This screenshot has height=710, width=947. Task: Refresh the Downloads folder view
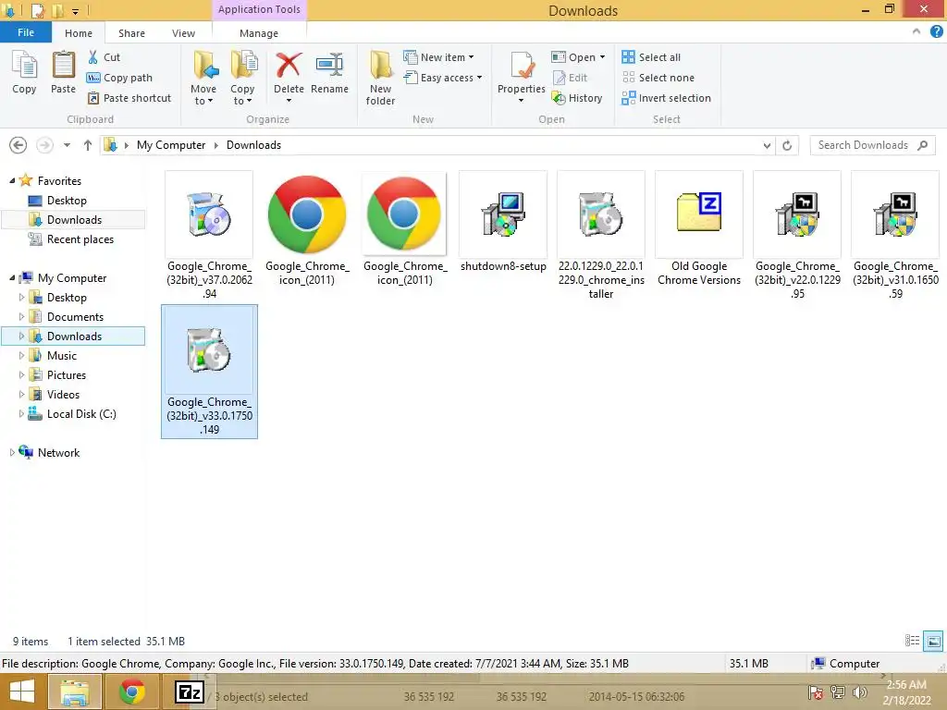coord(787,145)
